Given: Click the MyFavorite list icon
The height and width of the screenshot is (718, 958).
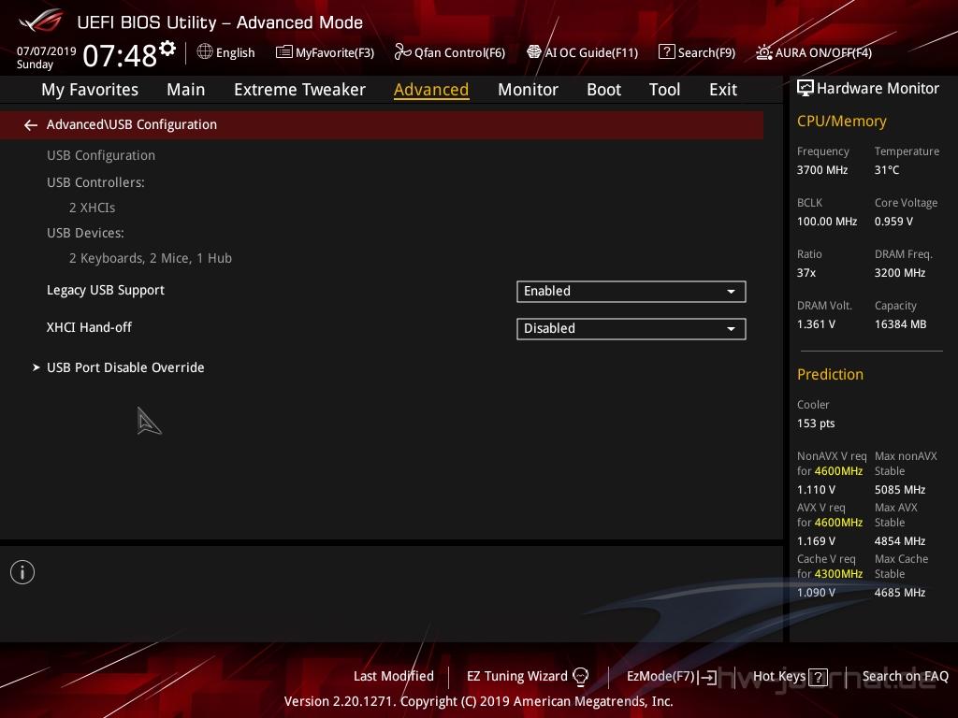Looking at the screenshot, I should pyautogui.click(x=283, y=52).
